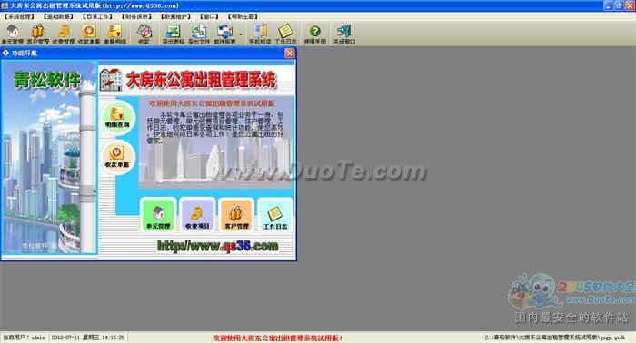Close the 功能导航 panel
636x343 pixels.
tap(289, 53)
